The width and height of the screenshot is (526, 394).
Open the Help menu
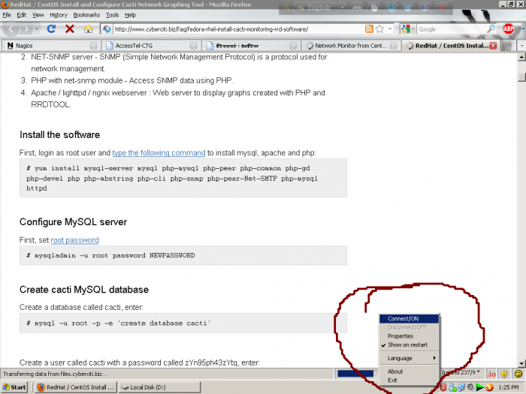130,15
